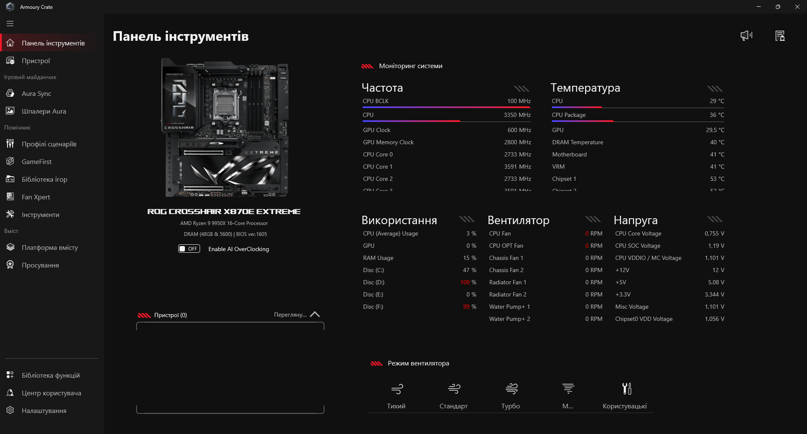Click the Motherboard temperature row
This screenshot has height=434, width=807.
638,154
